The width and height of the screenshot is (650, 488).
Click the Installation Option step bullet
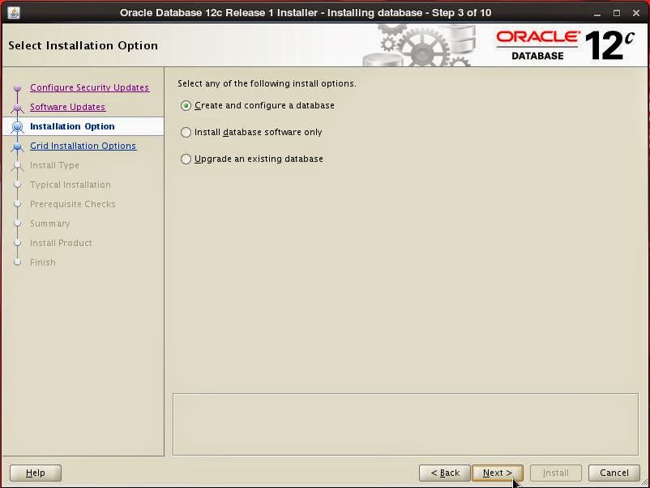[x=17, y=127]
